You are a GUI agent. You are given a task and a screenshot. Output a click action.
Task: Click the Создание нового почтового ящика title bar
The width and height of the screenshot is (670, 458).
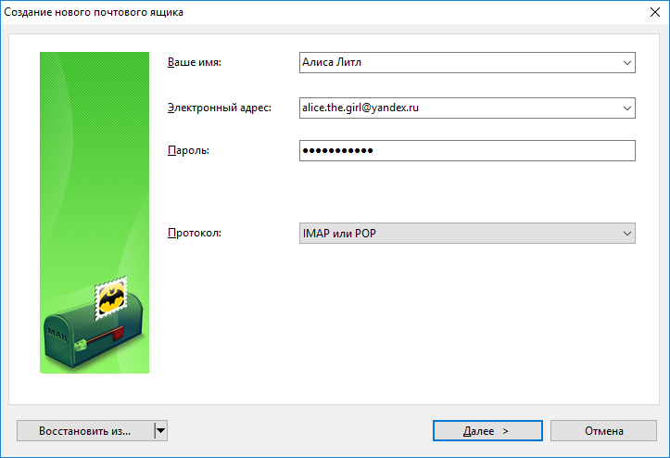(x=278, y=13)
